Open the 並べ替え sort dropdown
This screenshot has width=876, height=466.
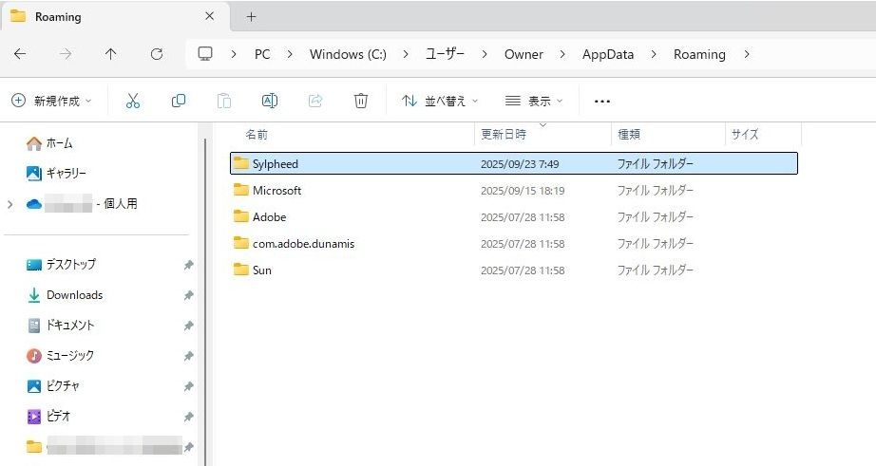pos(440,101)
